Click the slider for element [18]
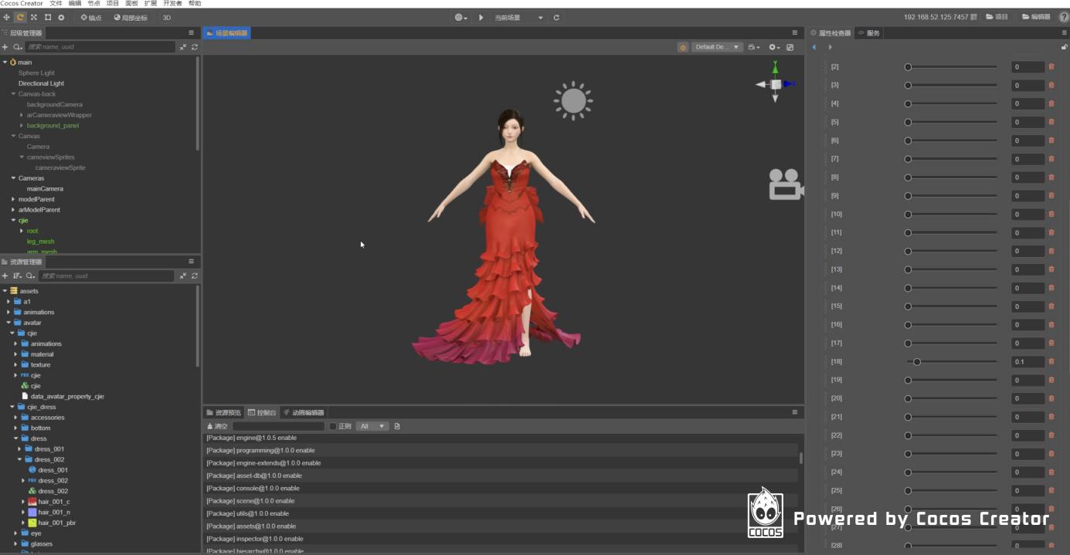 [953, 361]
